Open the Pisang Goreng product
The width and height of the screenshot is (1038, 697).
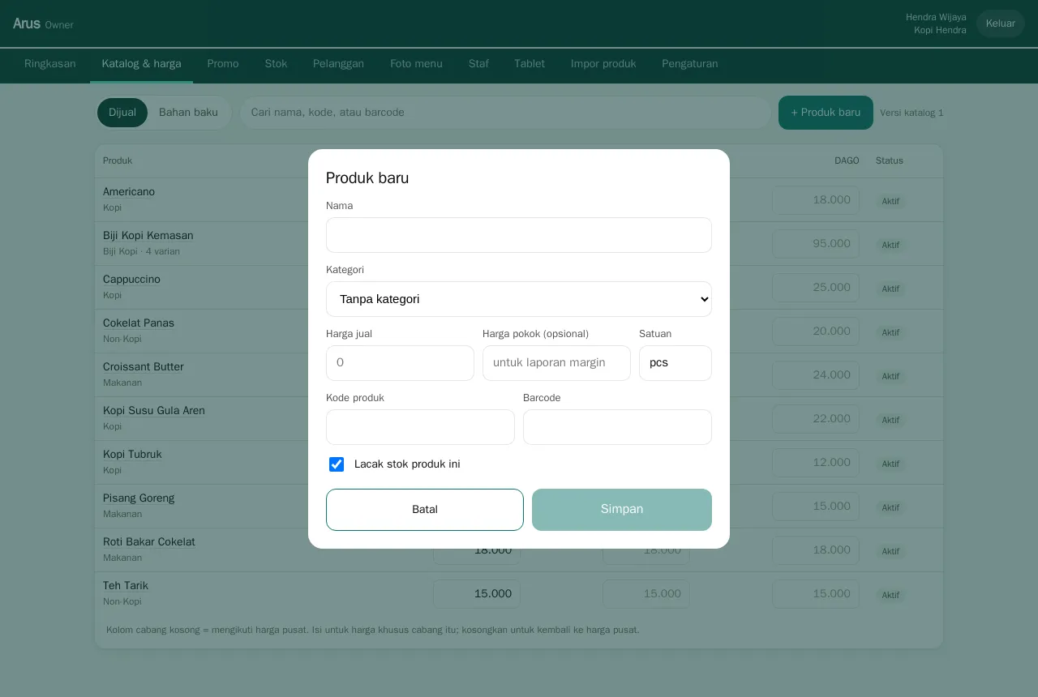coord(139,498)
